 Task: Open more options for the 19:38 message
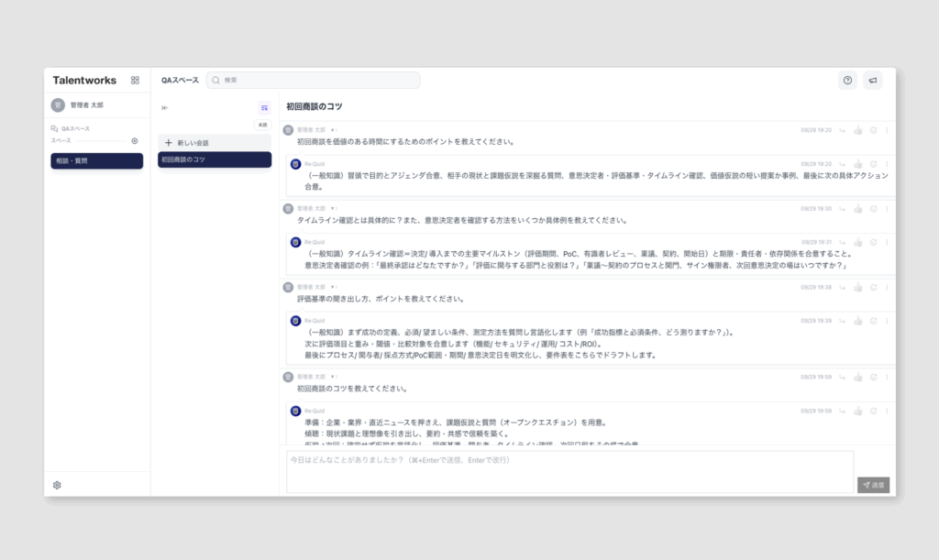pyautogui.click(x=887, y=288)
